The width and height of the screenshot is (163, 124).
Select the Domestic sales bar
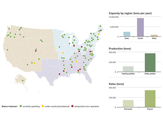point(128,104)
